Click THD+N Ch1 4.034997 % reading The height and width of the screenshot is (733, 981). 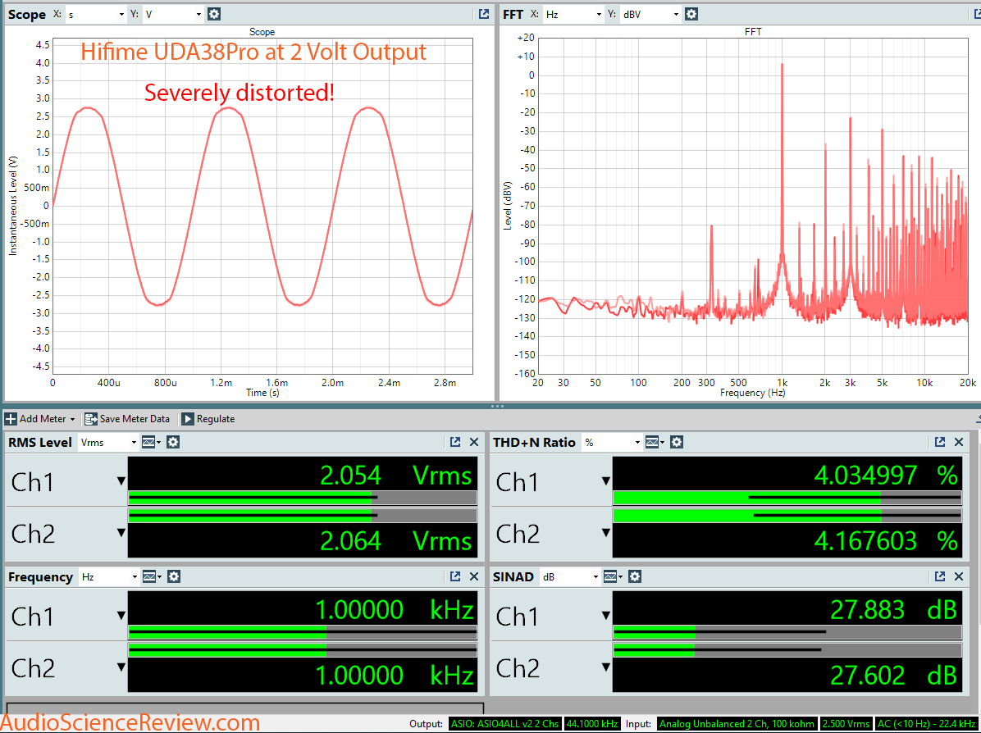coord(886,476)
